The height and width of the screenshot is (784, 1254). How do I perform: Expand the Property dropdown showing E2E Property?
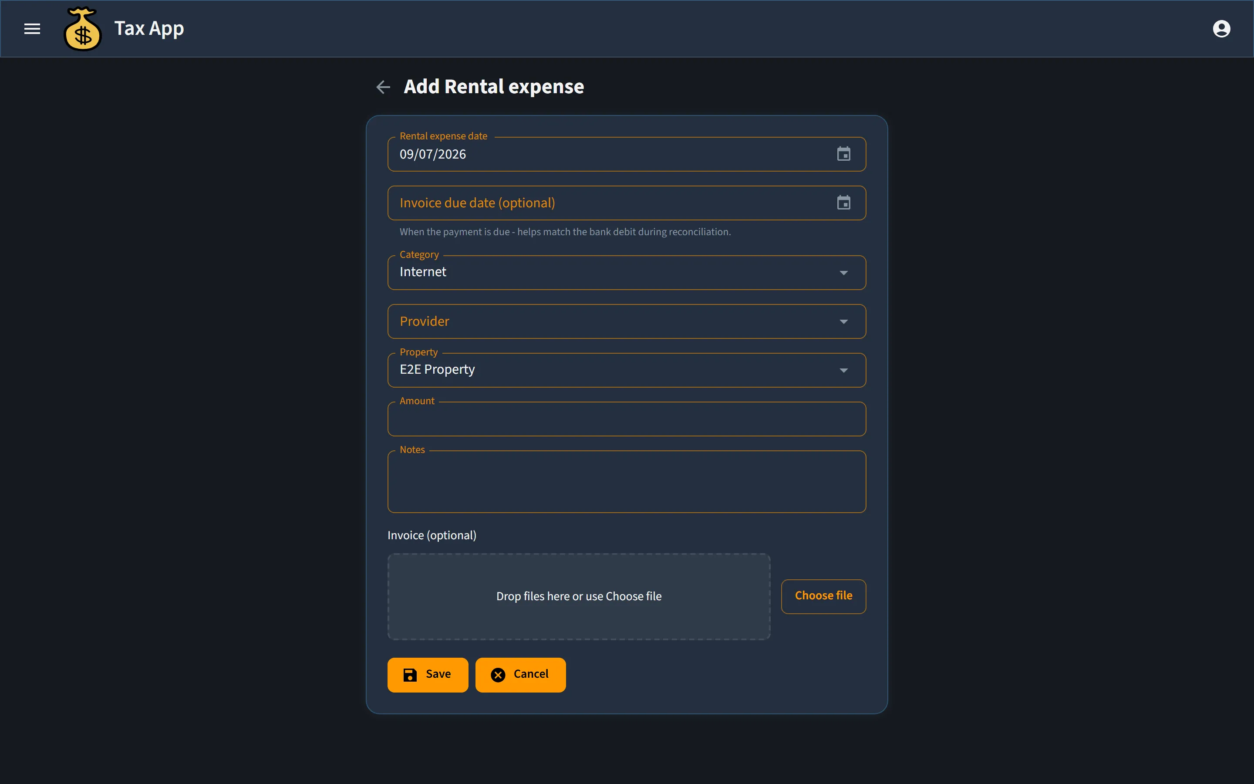627,370
